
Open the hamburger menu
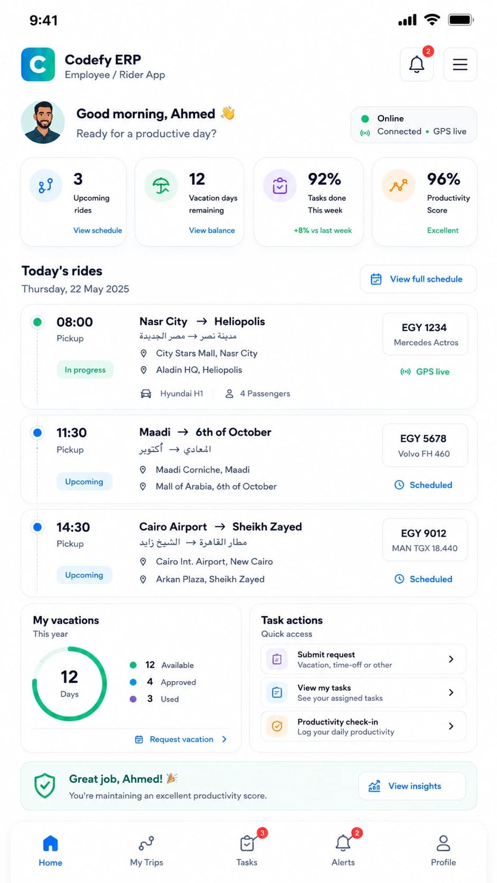click(x=460, y=64)
